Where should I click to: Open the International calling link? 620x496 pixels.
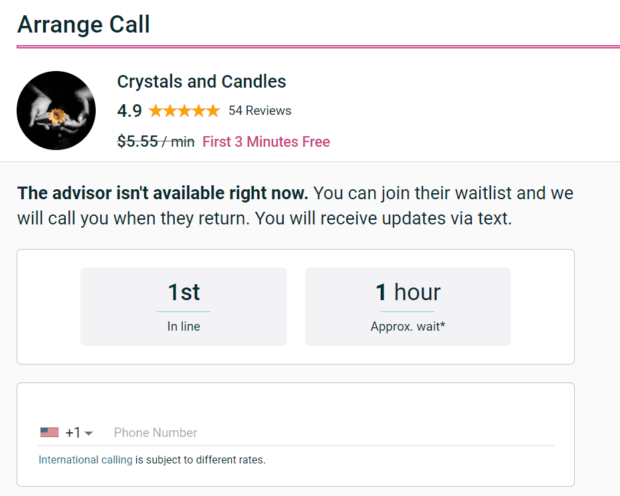pos(86,460)
